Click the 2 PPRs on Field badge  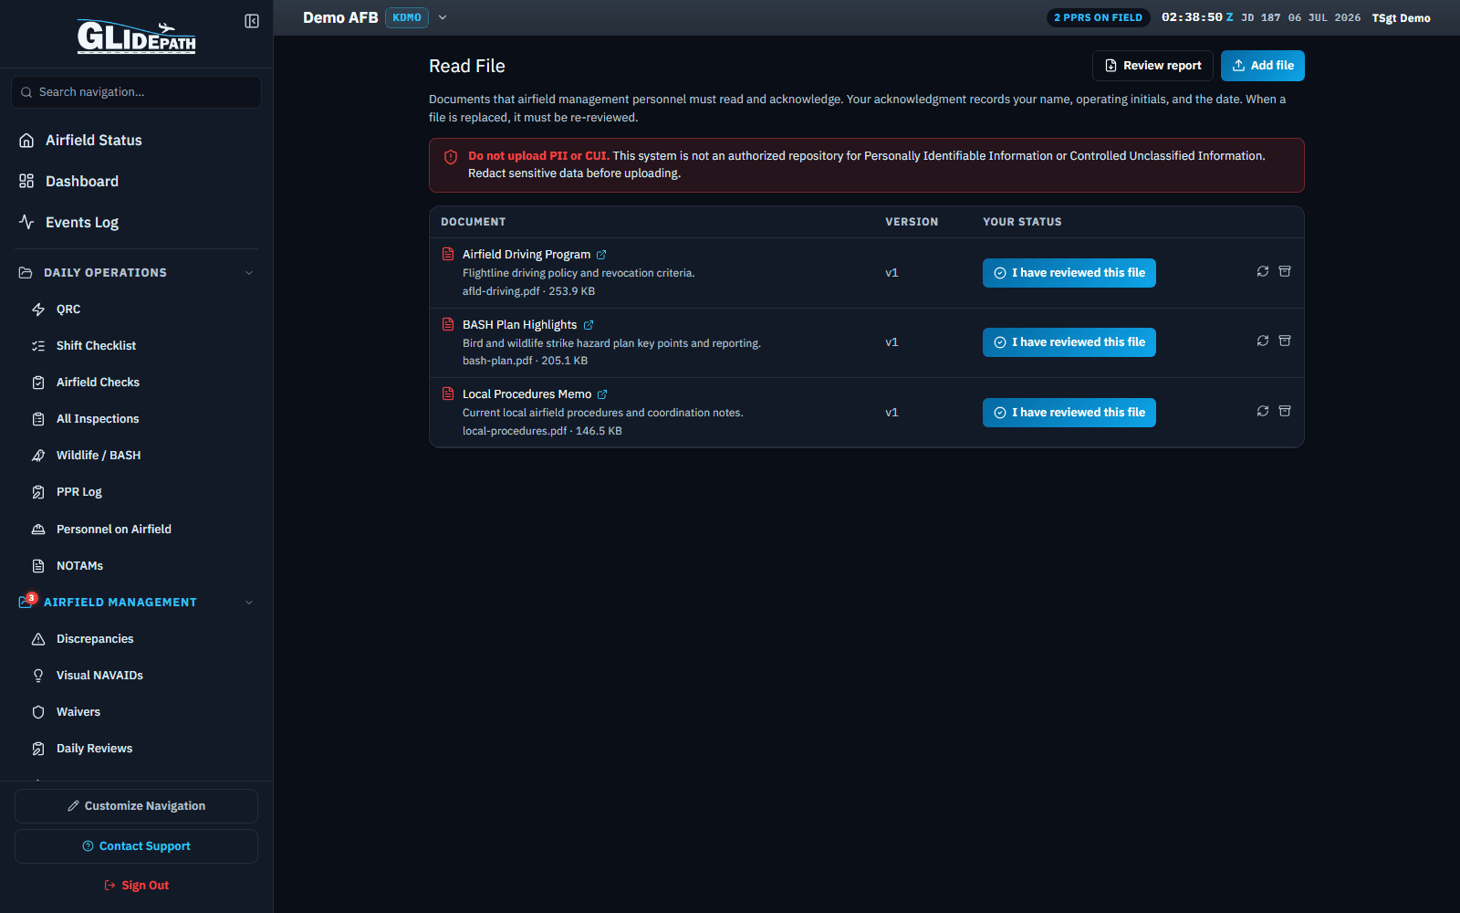point(1098,17)
